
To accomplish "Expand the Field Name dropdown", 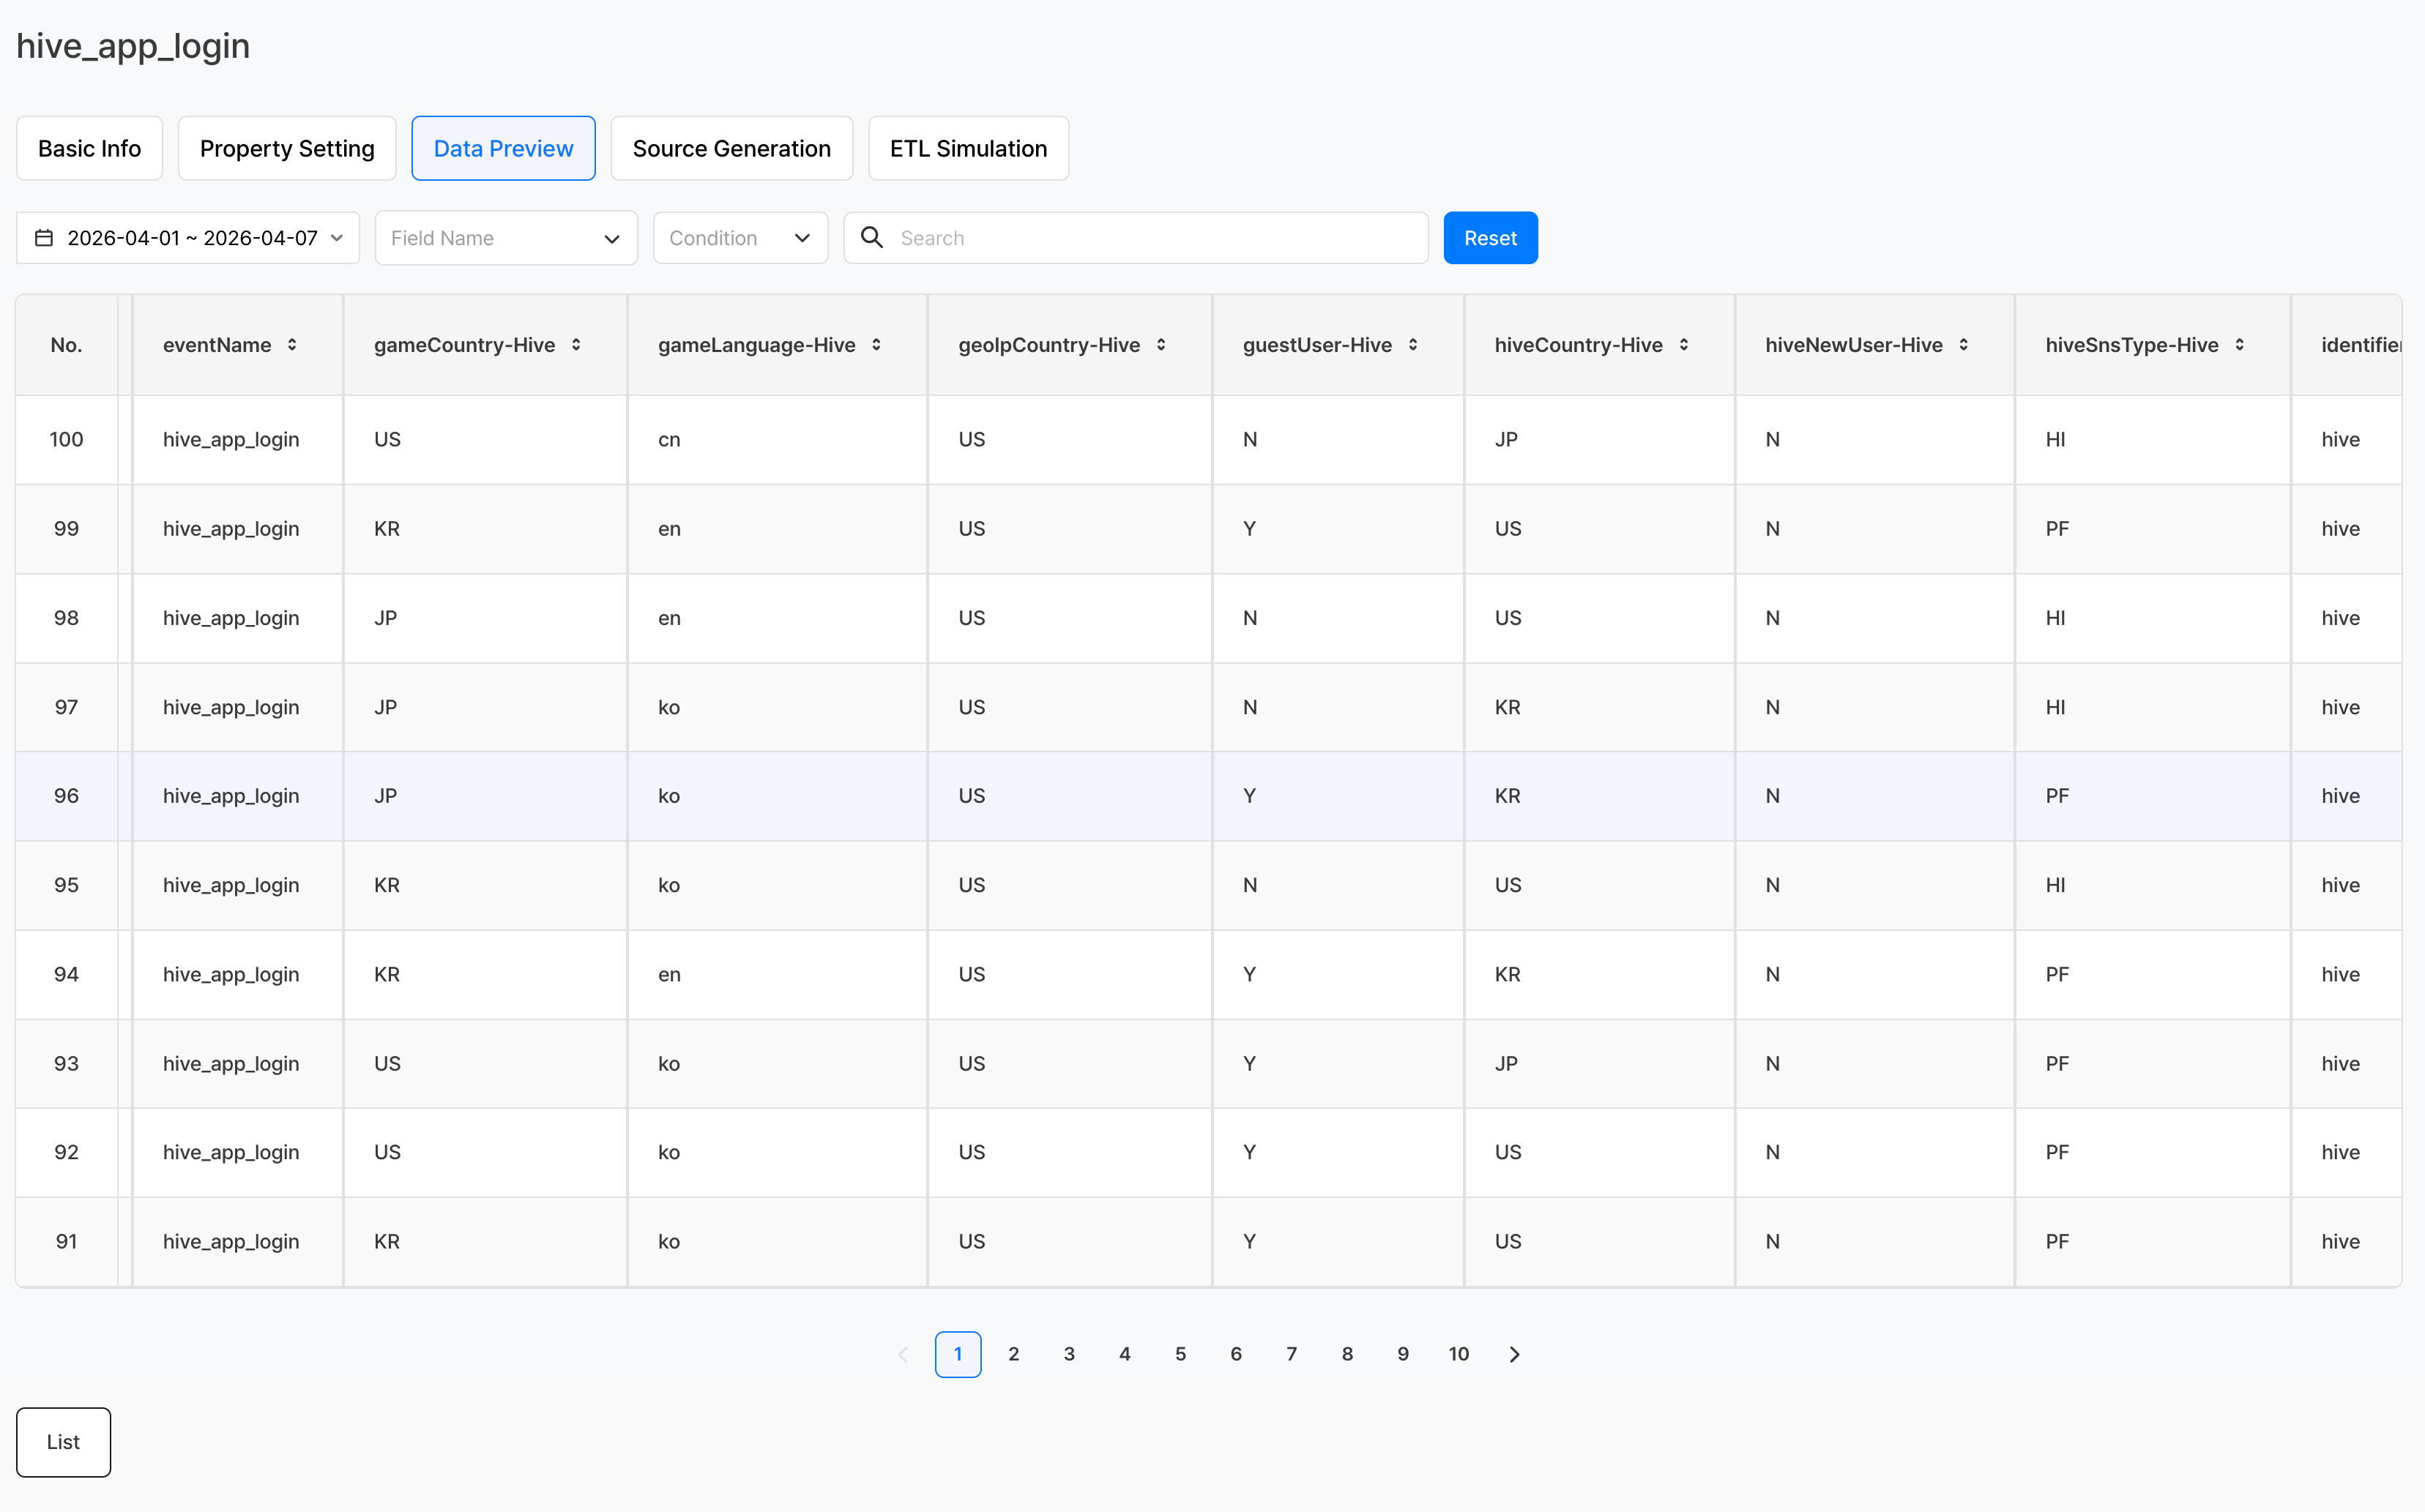I will point(505,238).
